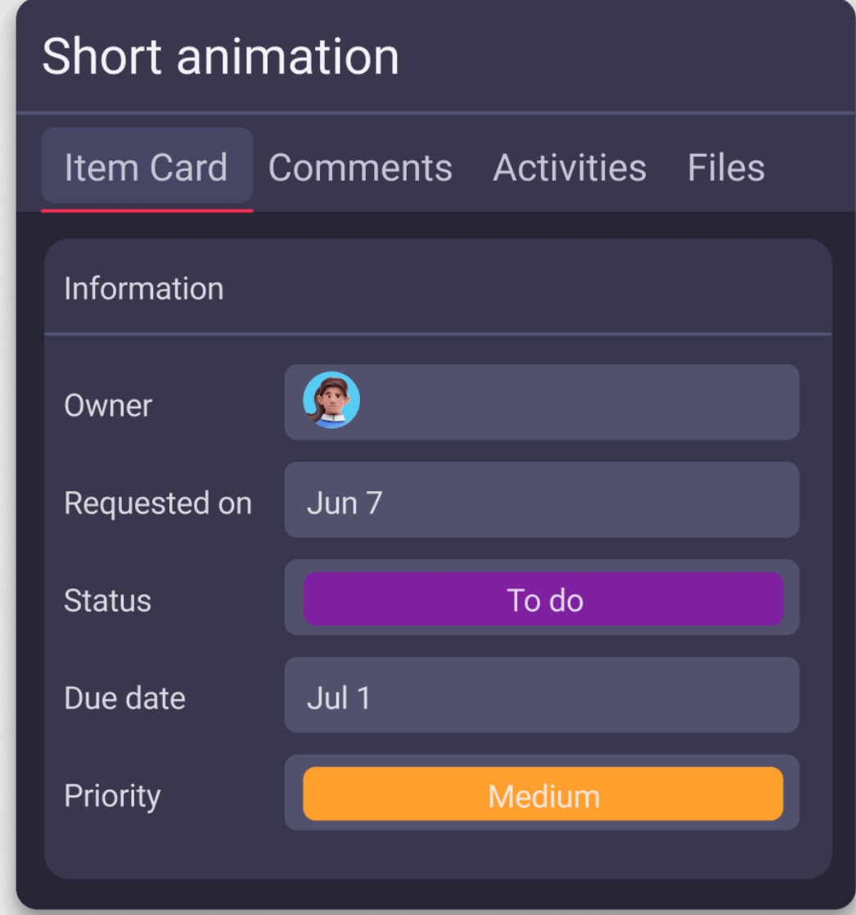
Task: Click the Information section header
Action: [x=144, y=289]
